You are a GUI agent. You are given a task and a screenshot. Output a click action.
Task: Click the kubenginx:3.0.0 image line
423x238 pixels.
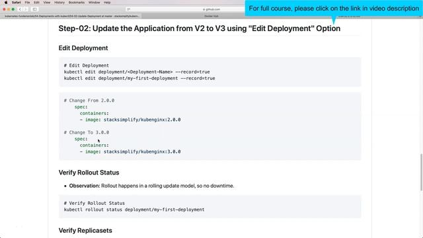[130, 151]
